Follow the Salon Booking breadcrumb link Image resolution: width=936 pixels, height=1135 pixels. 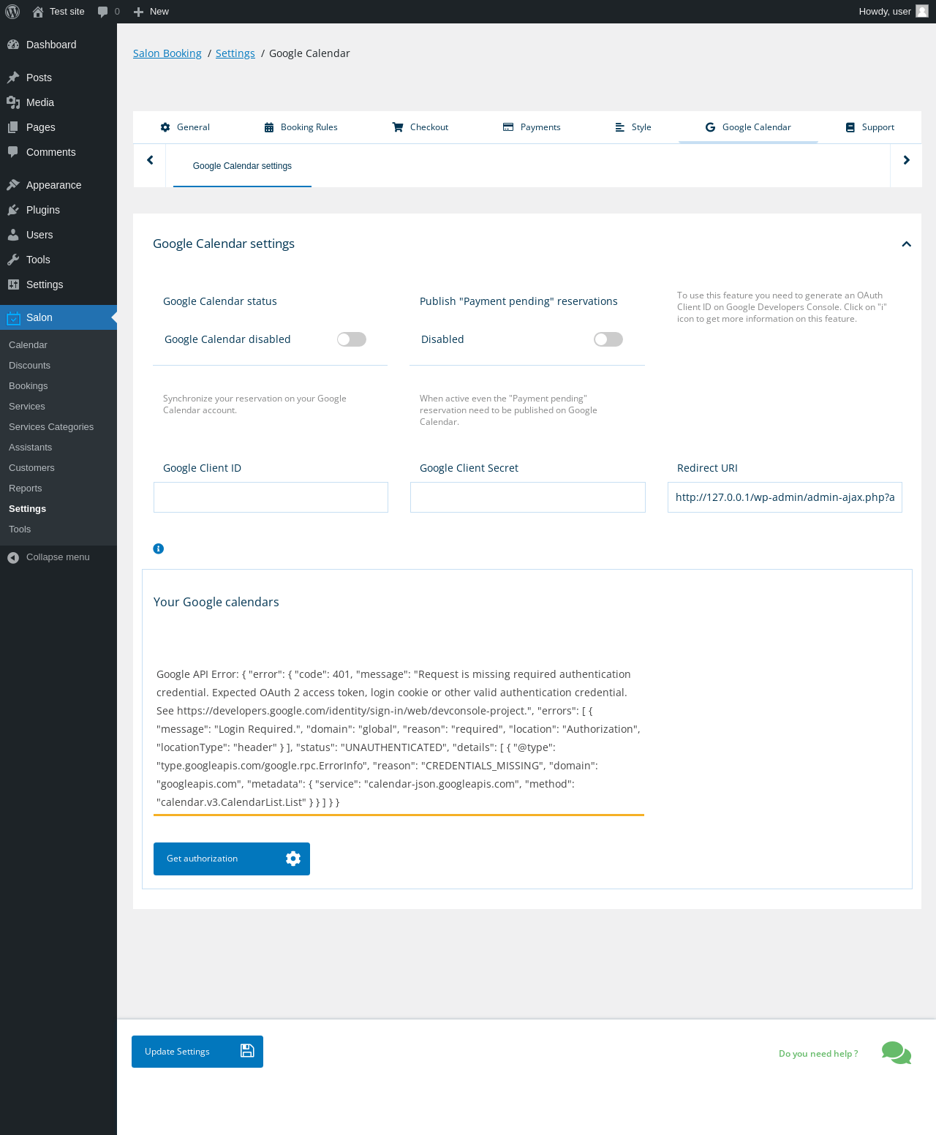point(167,53)
